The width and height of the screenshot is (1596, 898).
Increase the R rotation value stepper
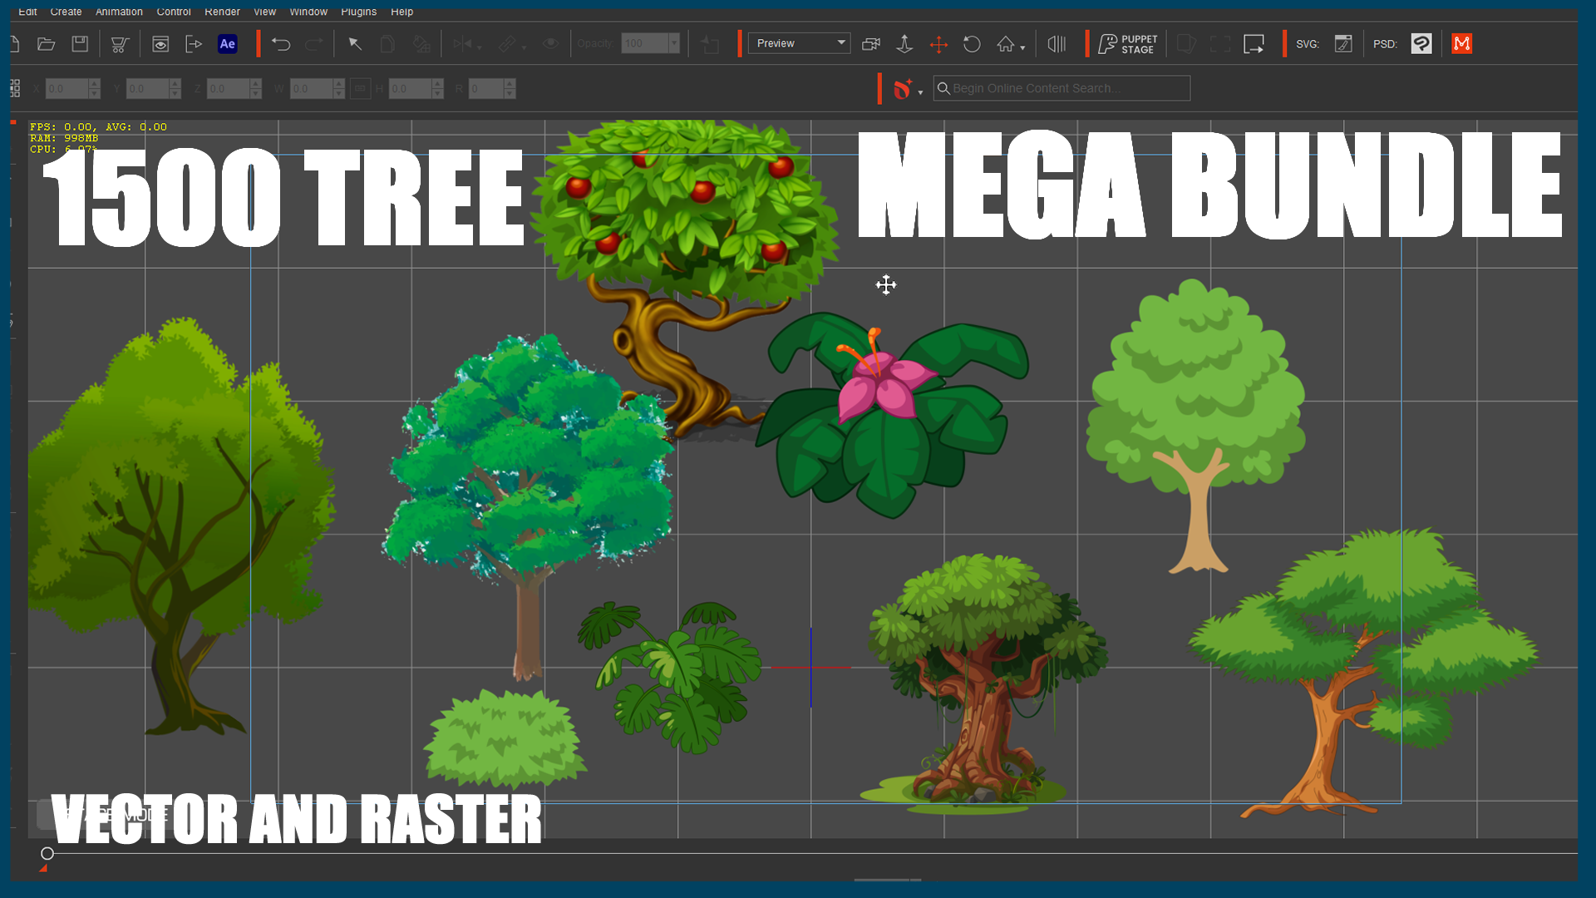[x=510, y=83]
